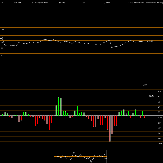163x163 pixels.
Task: Click the -26 value in mini chart
Action: click(x=105, y=158)
